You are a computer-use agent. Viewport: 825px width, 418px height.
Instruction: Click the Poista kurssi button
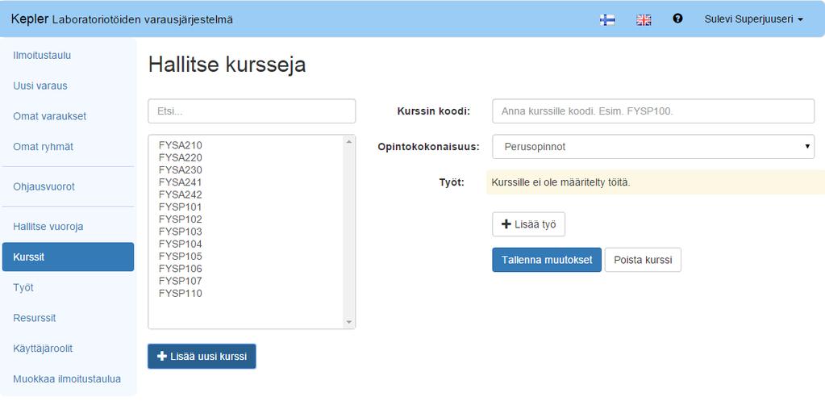tap(643, 260)
